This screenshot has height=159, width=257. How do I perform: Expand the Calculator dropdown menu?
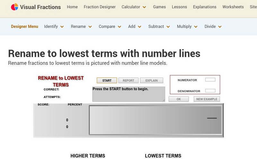tap(134, 7)
